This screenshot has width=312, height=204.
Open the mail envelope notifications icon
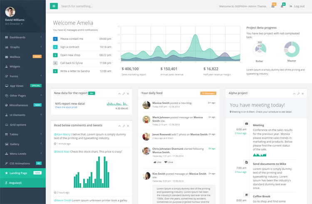[x=273, y=6]
